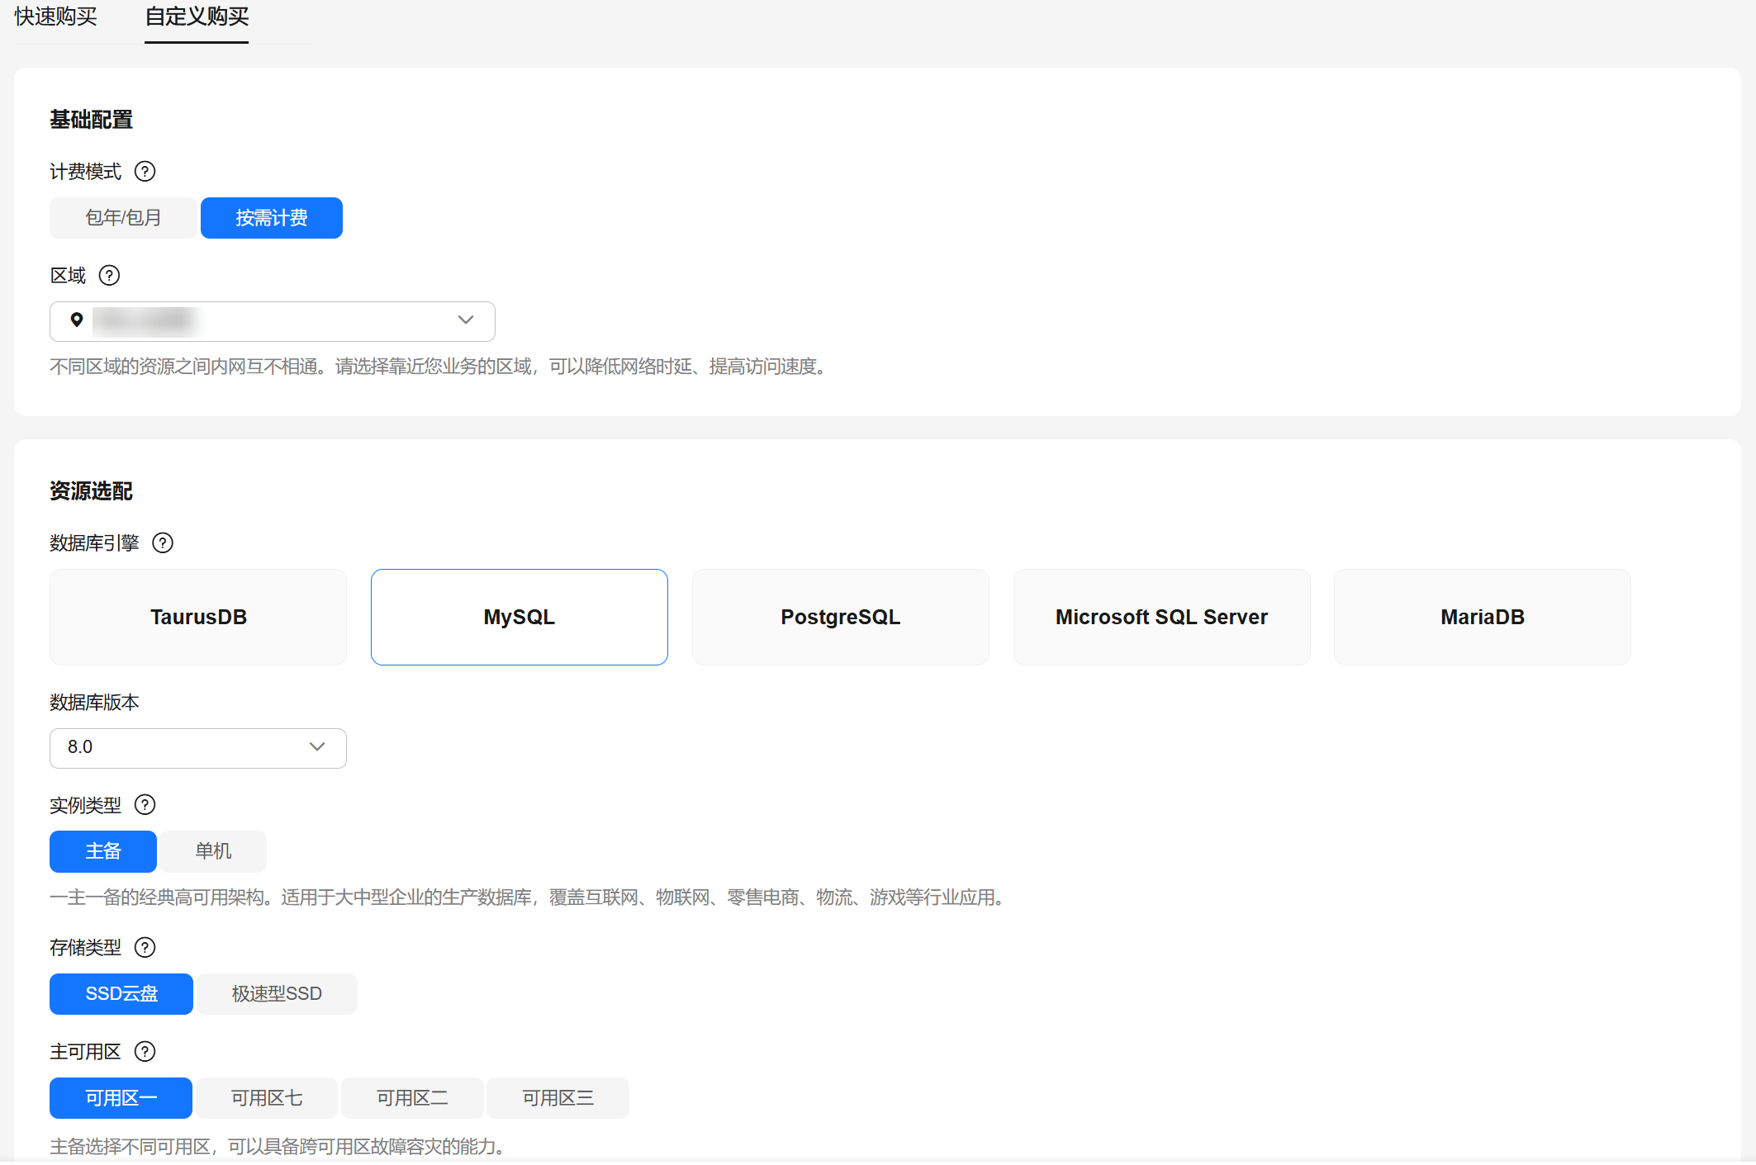Choose 极速型SSD storage type
The image size is (1756, 1165).
(x=277, y=994)
